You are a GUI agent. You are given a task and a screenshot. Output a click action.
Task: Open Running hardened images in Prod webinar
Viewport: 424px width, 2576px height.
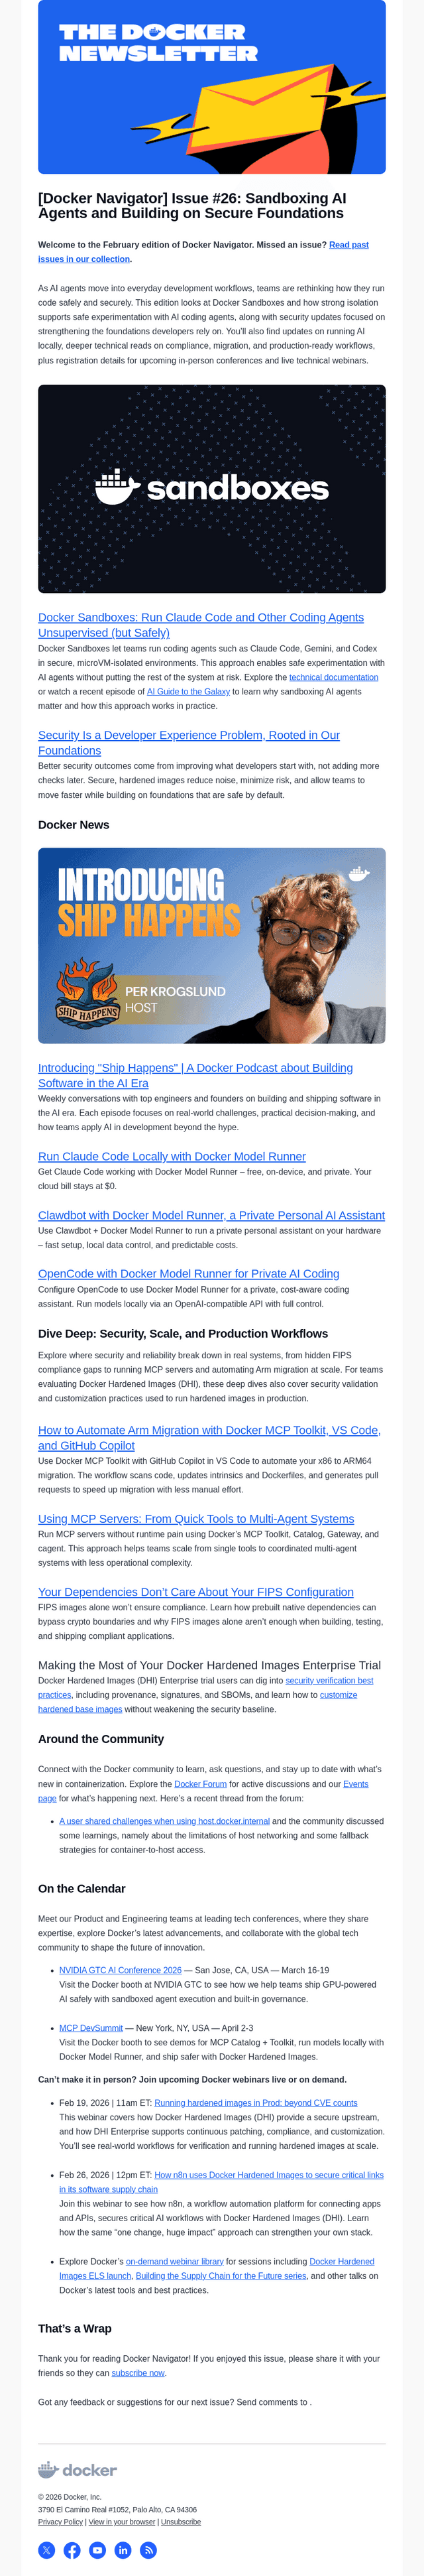pyautogui.click(x=256, y=2103)
